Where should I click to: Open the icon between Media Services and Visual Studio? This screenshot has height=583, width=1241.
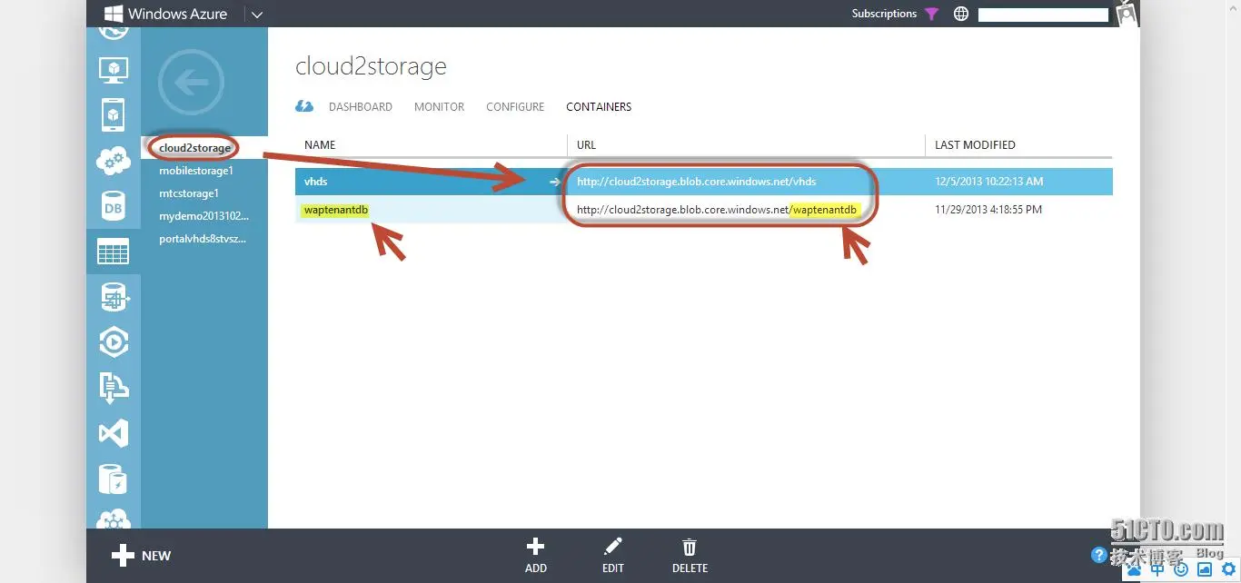114,388
